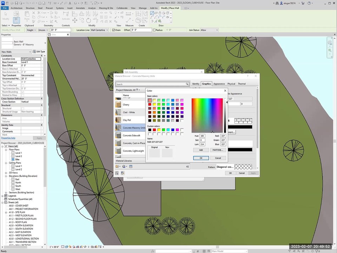Toggle the material list view icon
Image resolution: width=337 pixels, height=253 pixels.
(x=131, y=167)
